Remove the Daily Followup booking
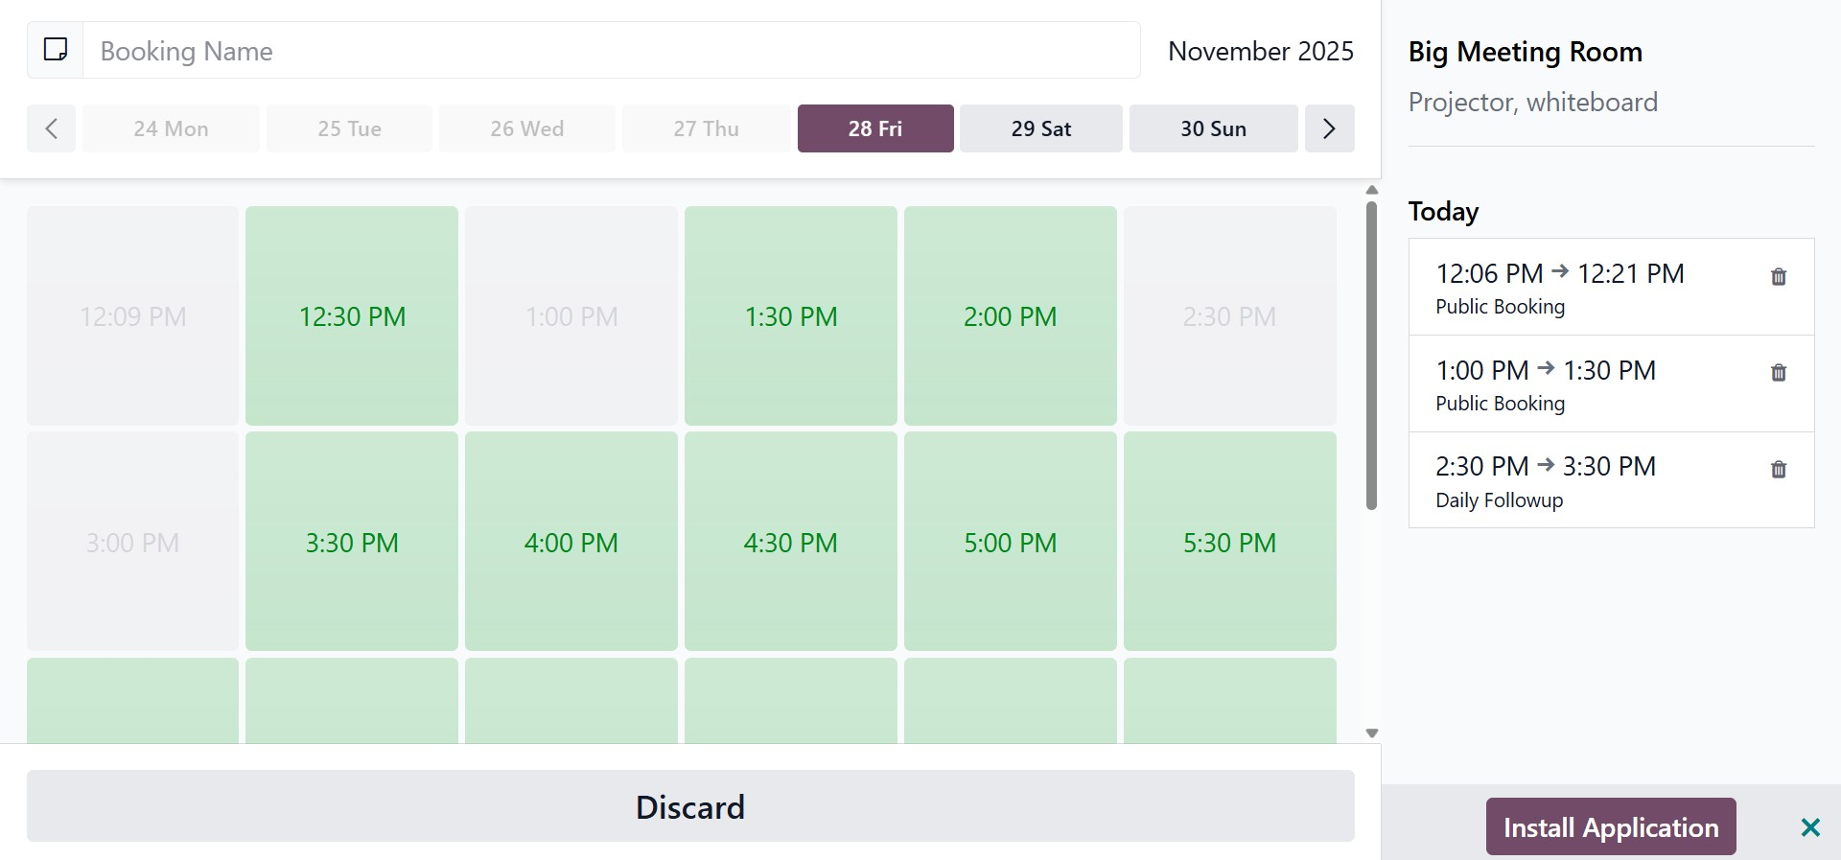1841x860 pixels. (x=1778, y=470)
